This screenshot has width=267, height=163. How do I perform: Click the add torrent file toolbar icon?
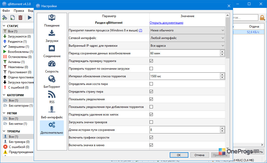(x=13, y=18)
